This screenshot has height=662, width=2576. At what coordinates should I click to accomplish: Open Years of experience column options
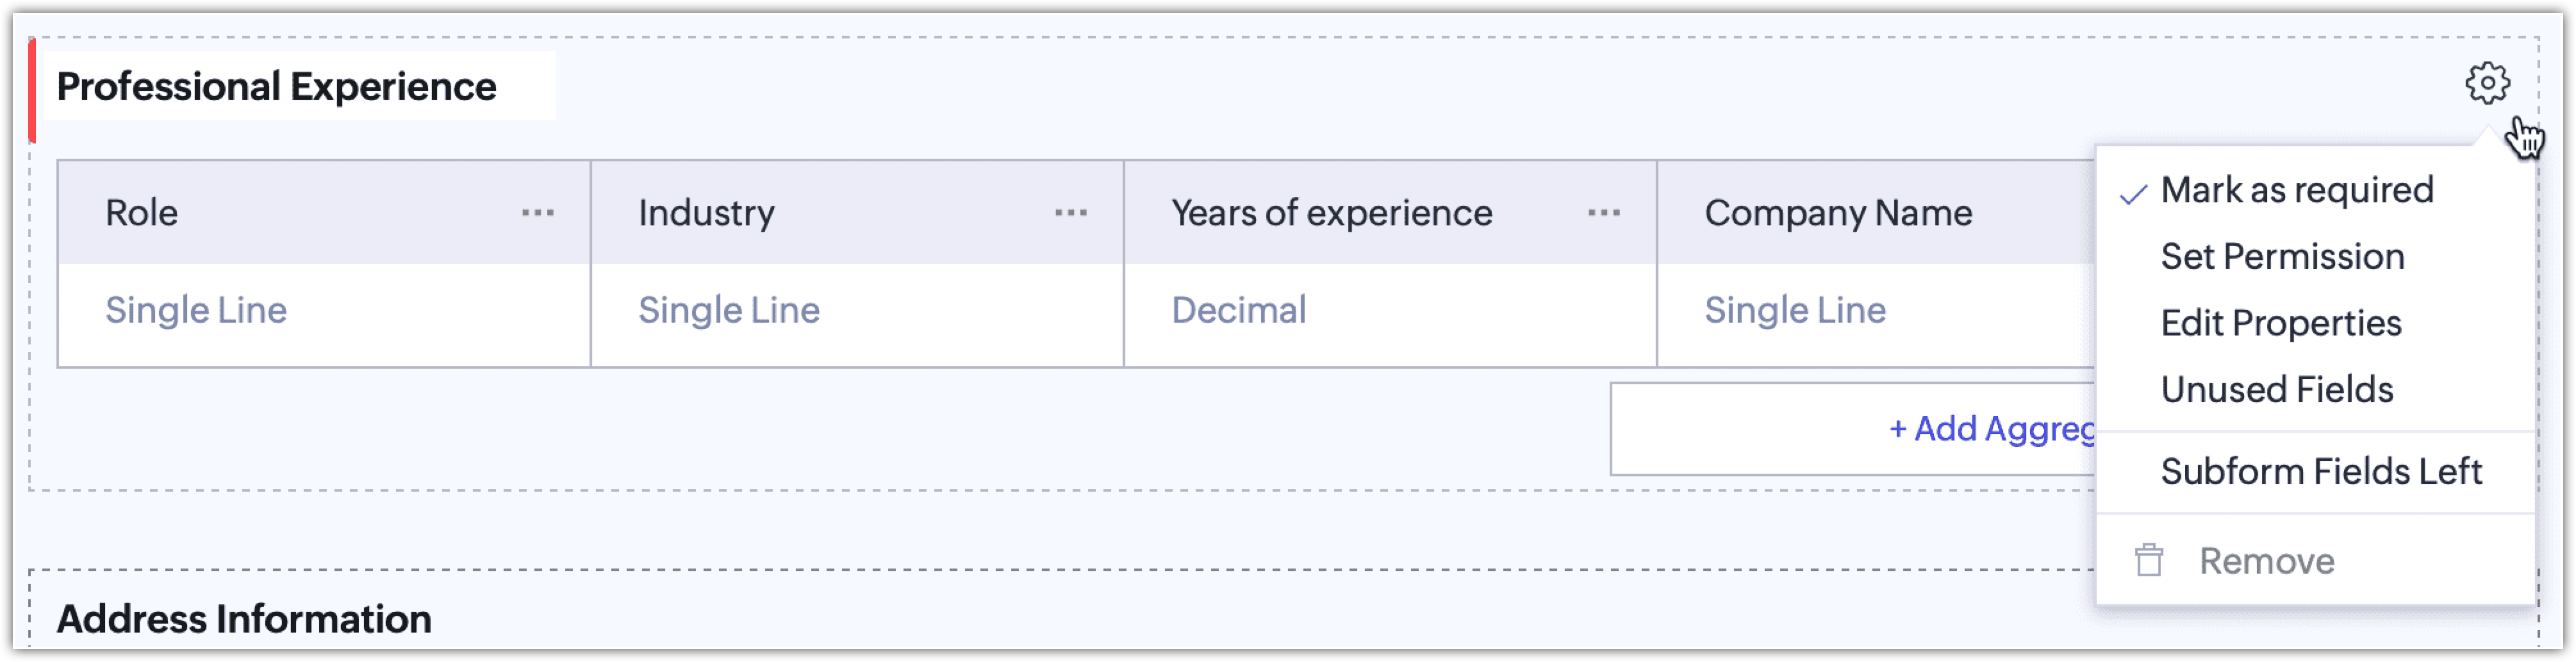pyautogui.click(x=1604, y=213)
